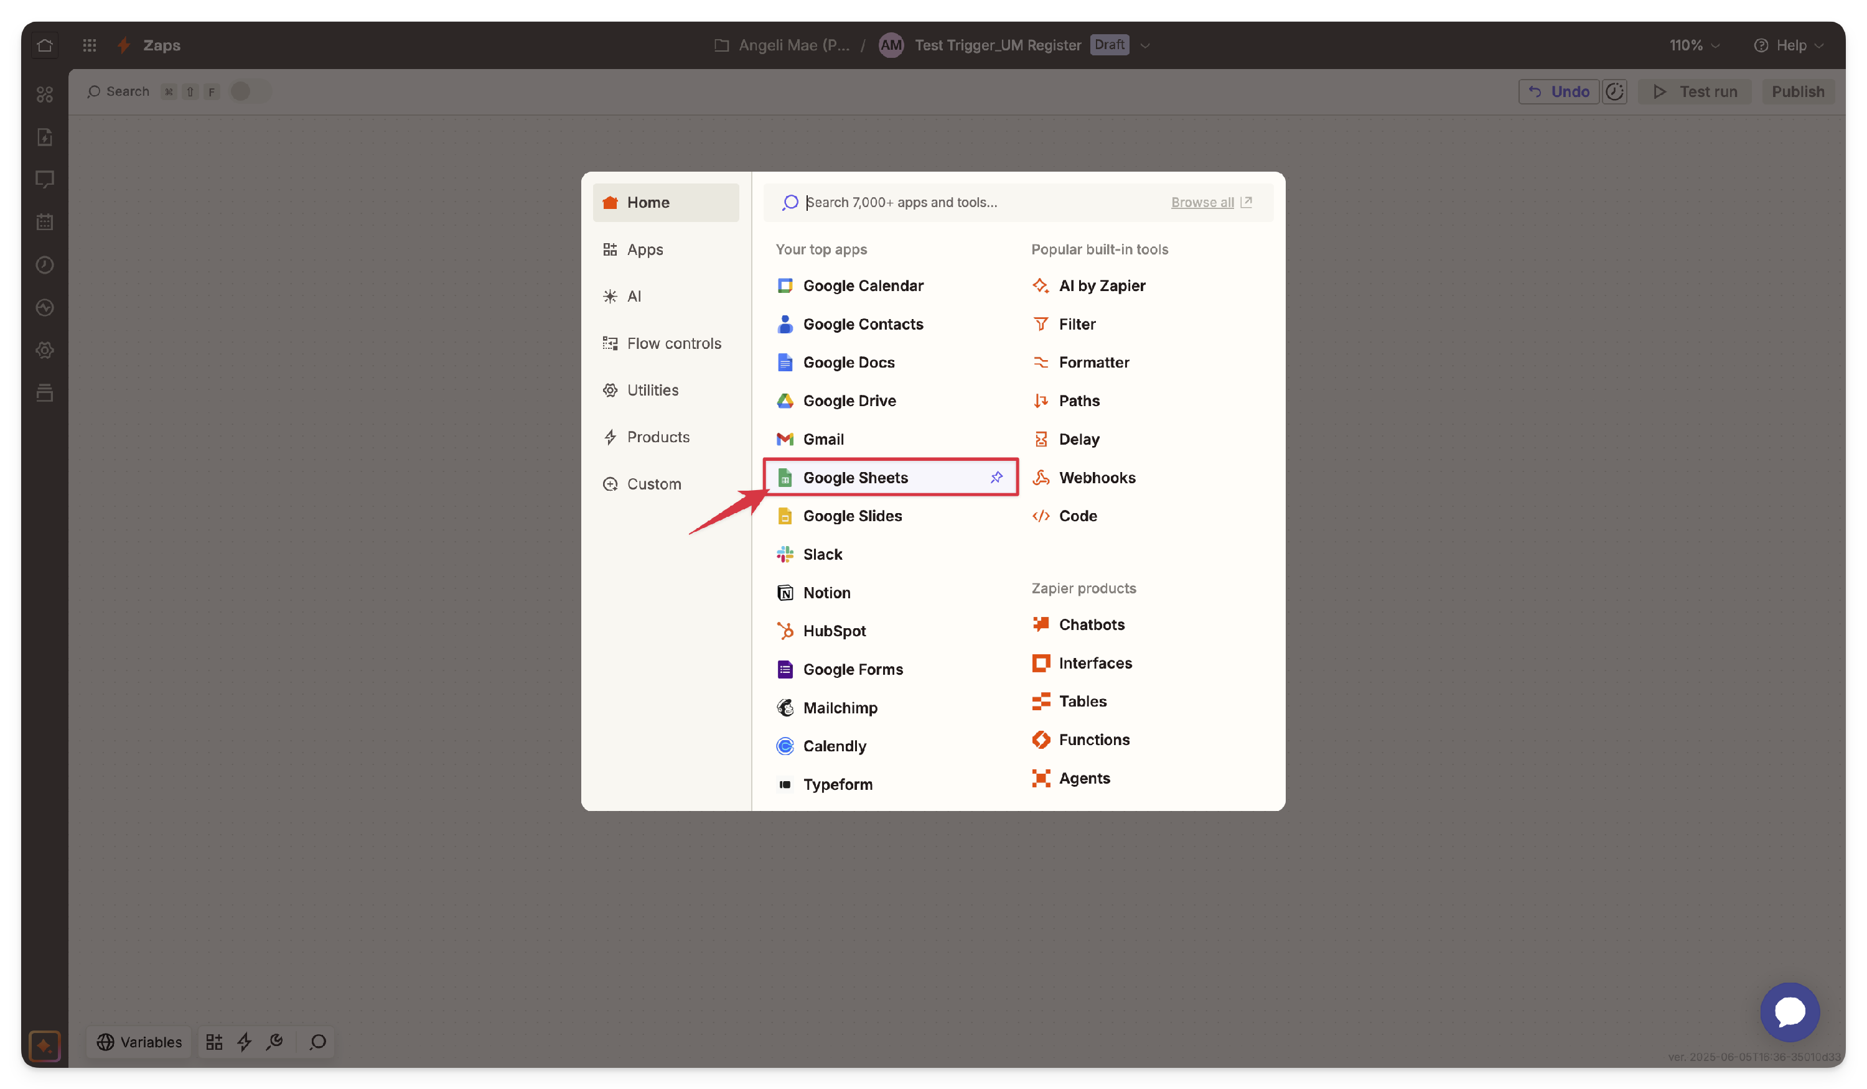Click the bottom toolbar comment icon
Screen dimensions: 1867x1089
tap(319, 1042)
